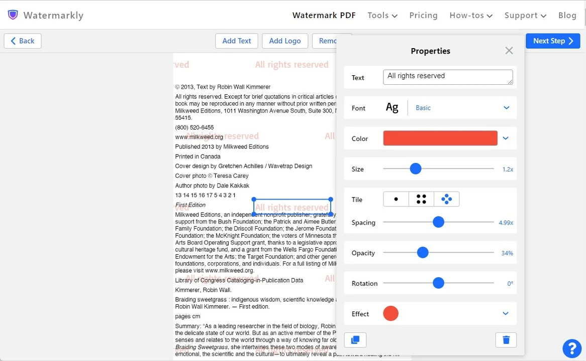The width and height of the screenshot is (586, 361).
Task: Click the Add Logo button
Action: pyautogui.click(x=285, y=41)
